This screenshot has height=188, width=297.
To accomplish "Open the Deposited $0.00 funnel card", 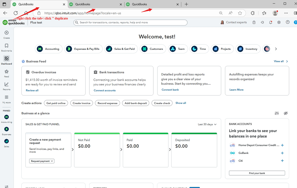I will tap(194, 150).
